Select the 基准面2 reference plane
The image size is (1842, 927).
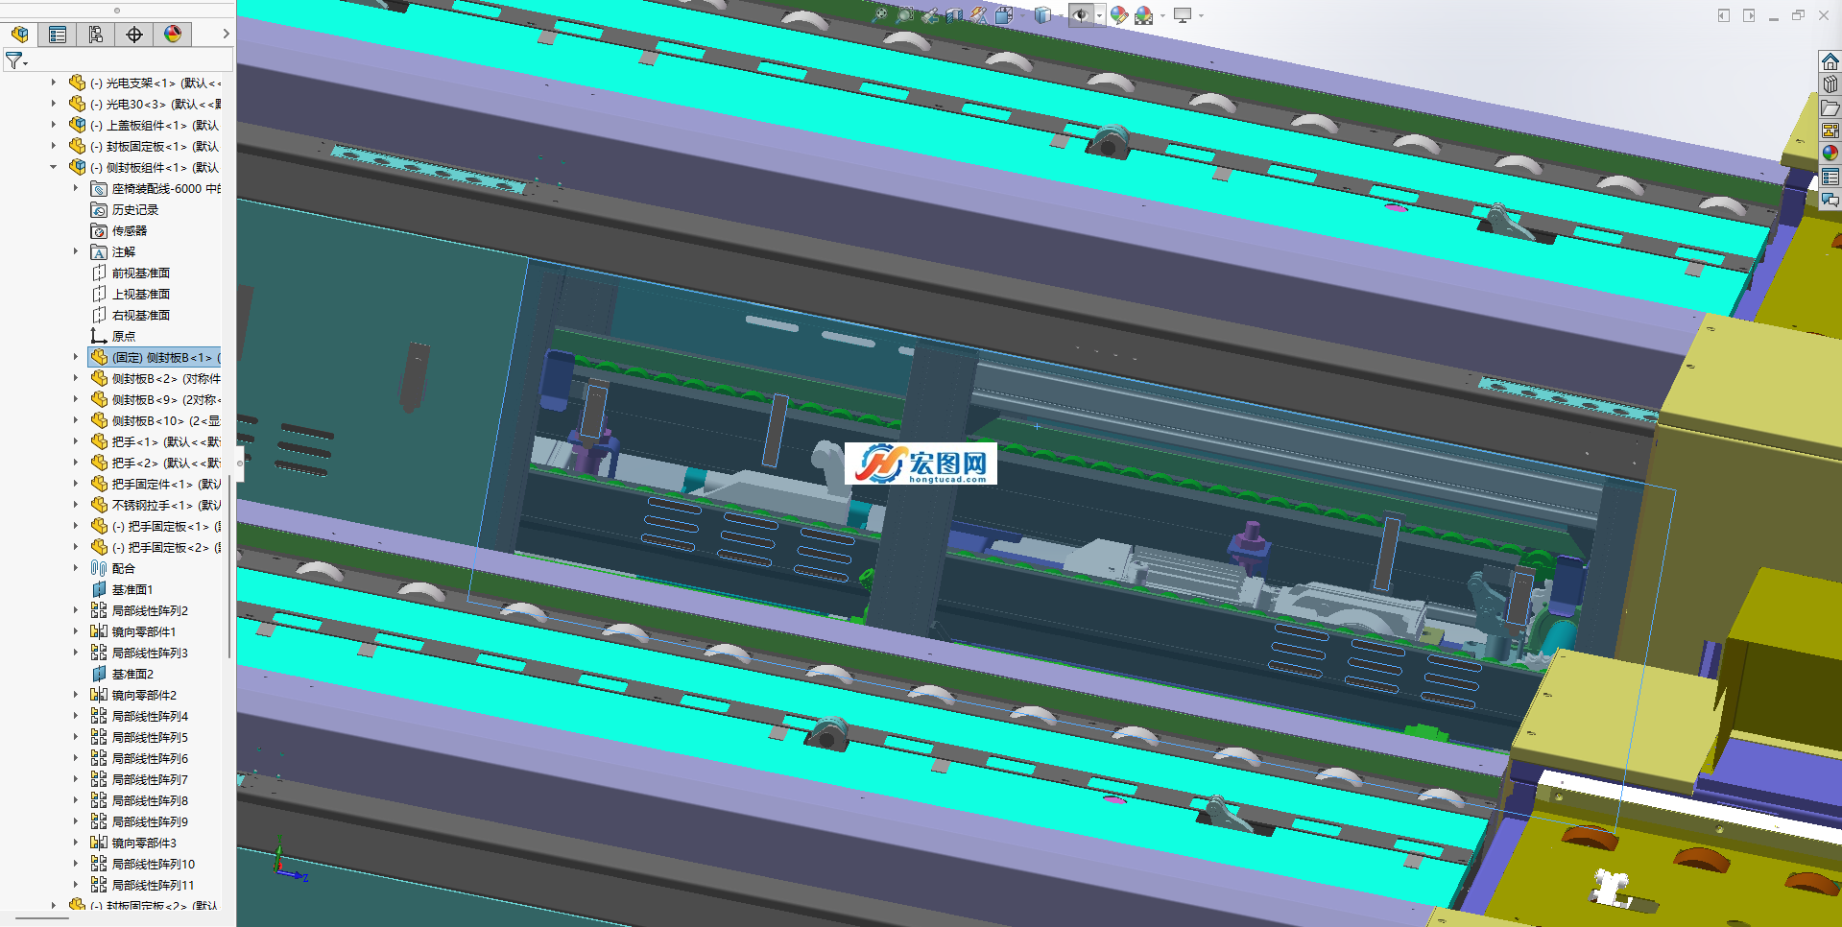click(x=122, y=674)
